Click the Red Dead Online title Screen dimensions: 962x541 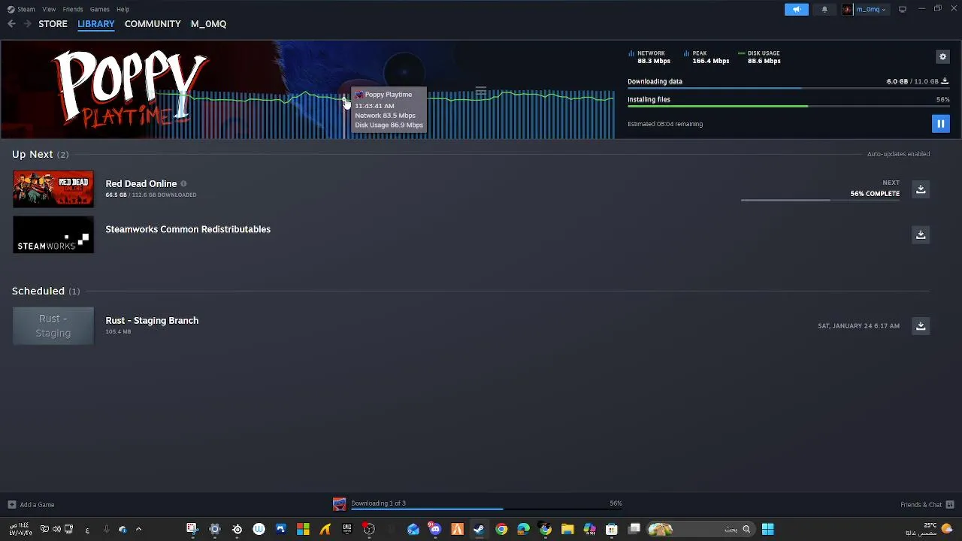(141, 183)
